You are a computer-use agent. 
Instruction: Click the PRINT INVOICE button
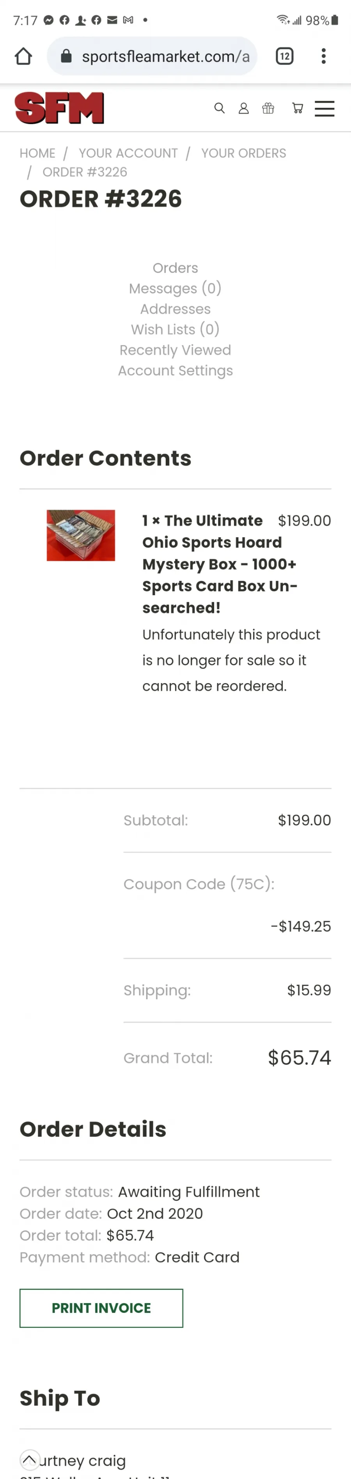click(101, 1308)
